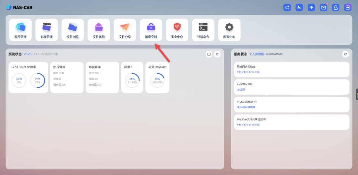
Task: Open the 照片管理 photo management app
Action: [x=21, y=30]
